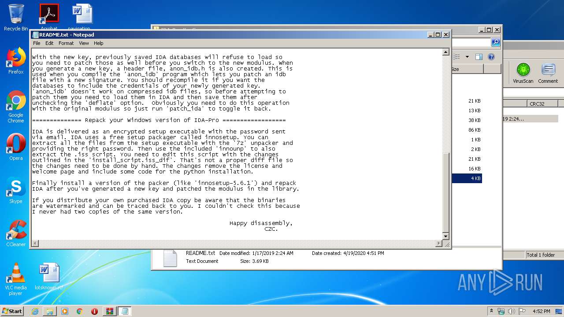Image resolution: width=564 pixels, height=317 pixels.
Task: Launch Chrome from the taskbar
Action: point(80,311)
